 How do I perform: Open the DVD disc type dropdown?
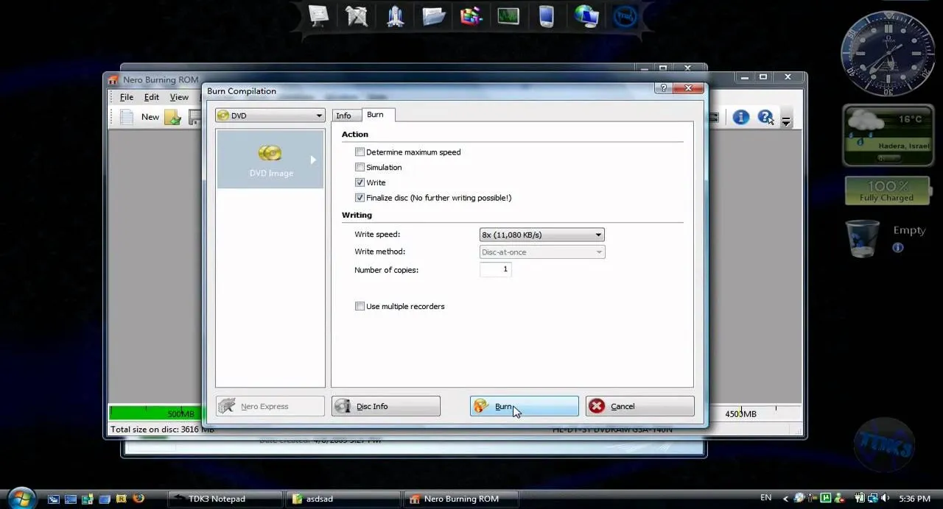[x=270, y=115]
